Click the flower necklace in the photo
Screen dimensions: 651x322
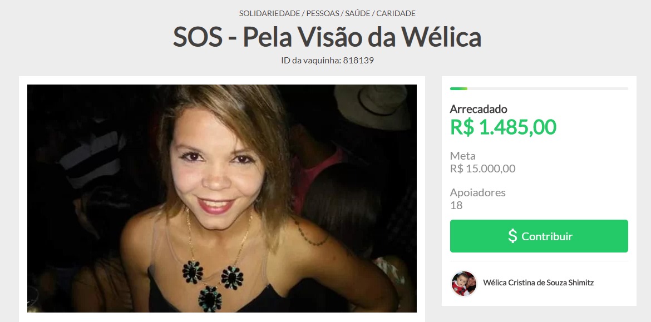click(213, 284)
